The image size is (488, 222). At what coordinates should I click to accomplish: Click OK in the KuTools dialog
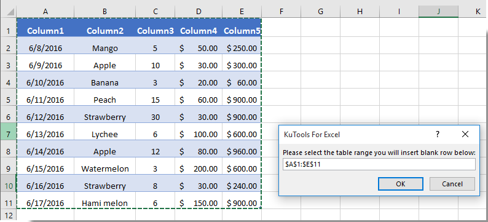(x=401, y=184)
